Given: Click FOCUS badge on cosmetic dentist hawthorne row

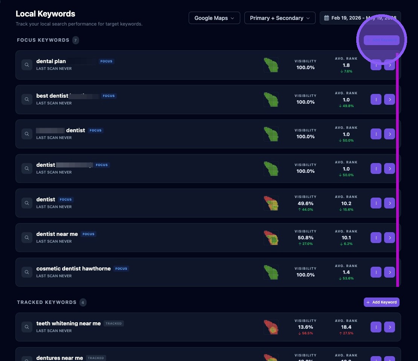Looking at the screenshot, I should click(121, 269).
